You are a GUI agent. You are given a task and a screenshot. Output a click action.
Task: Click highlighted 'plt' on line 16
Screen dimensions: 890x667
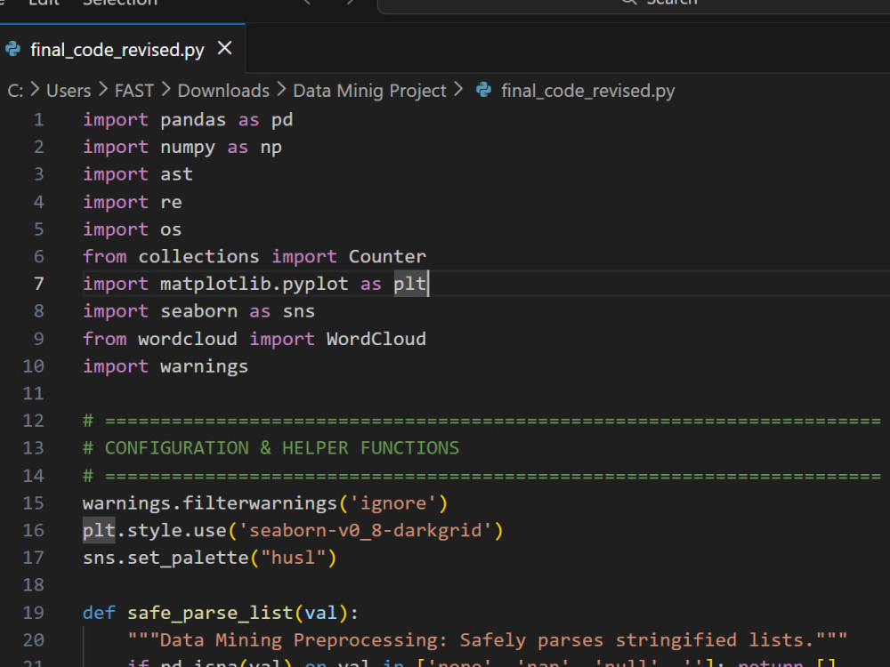click(99, 530)
